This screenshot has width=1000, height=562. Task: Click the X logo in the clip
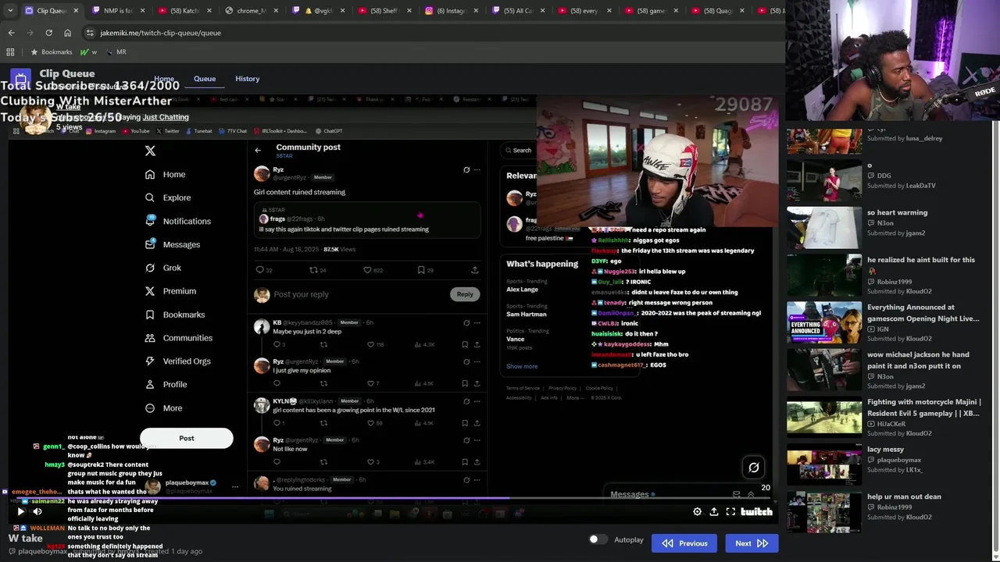click(x=150, y=151)
